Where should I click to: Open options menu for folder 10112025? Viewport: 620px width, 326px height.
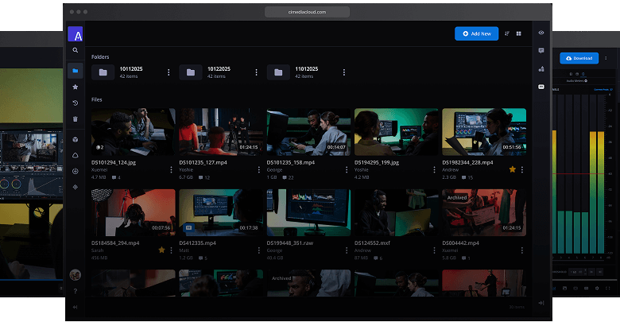(169, 72)
